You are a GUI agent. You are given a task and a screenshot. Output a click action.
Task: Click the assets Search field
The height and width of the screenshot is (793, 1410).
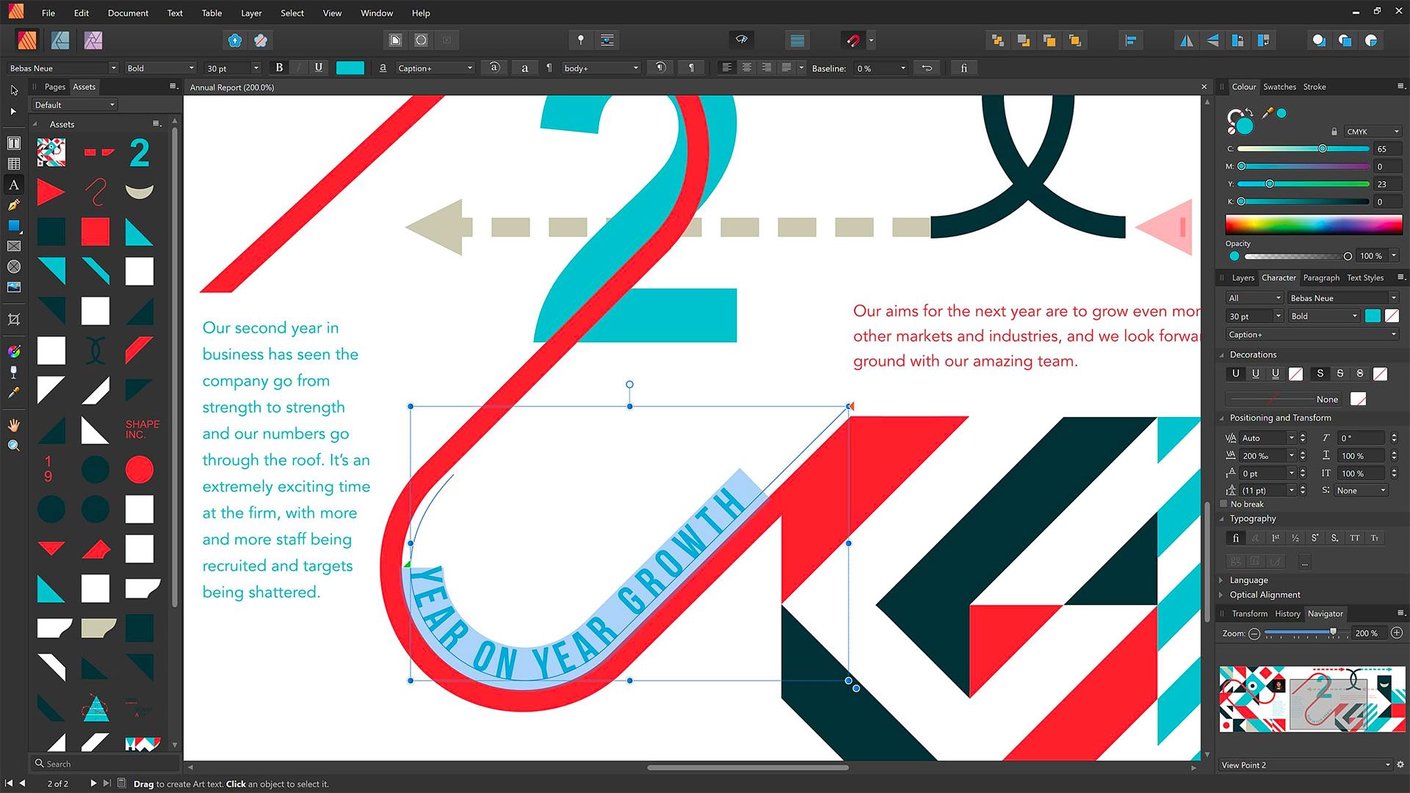[x=103, y=763]
